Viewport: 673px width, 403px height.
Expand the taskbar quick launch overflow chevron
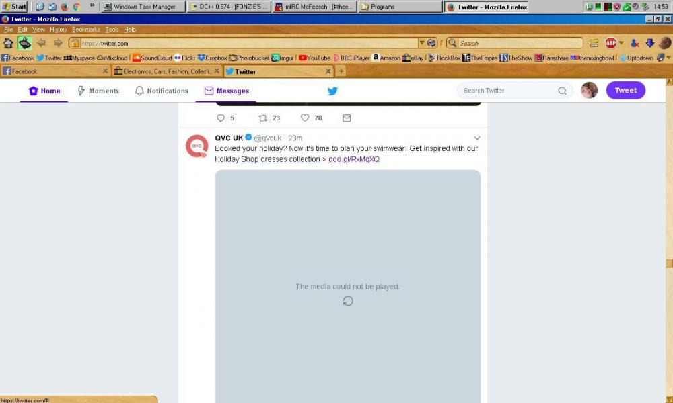92,6
